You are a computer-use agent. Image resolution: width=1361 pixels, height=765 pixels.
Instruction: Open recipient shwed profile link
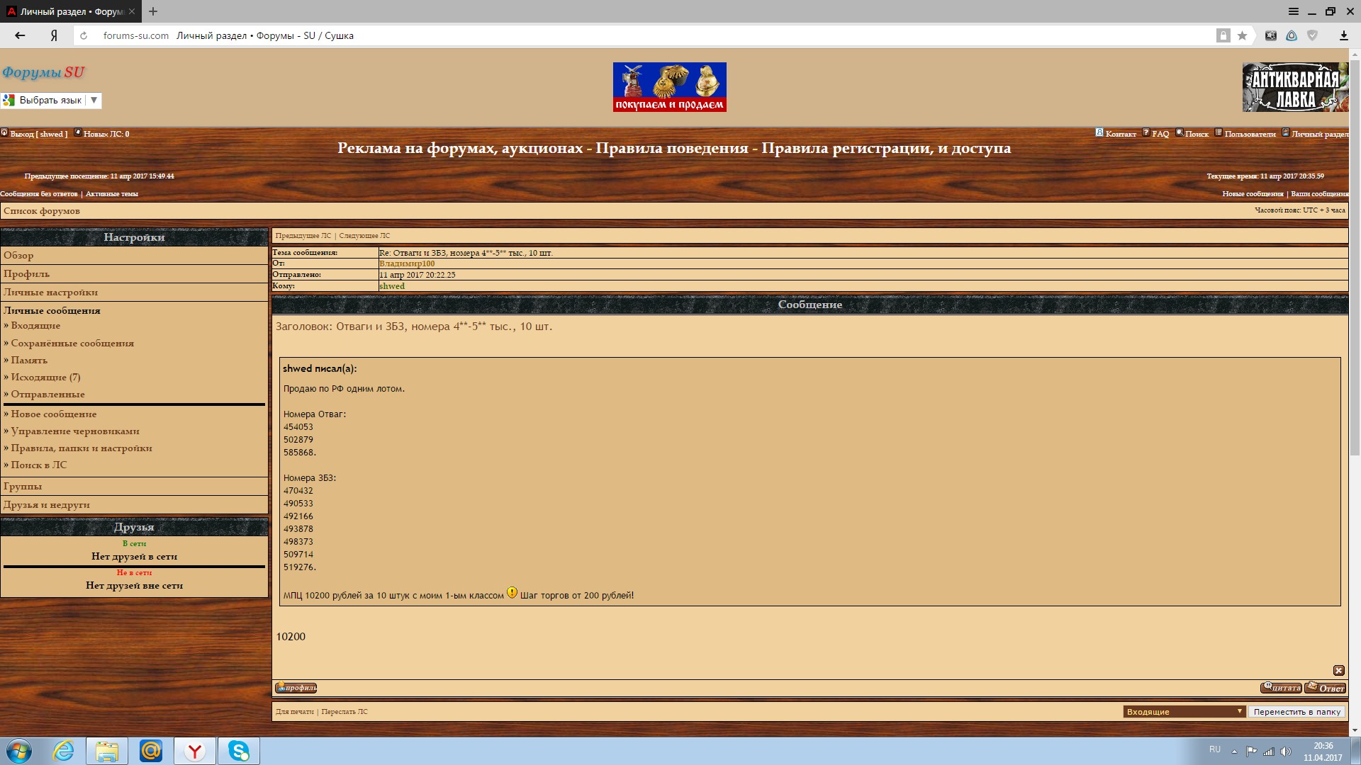tap(392, 286)
